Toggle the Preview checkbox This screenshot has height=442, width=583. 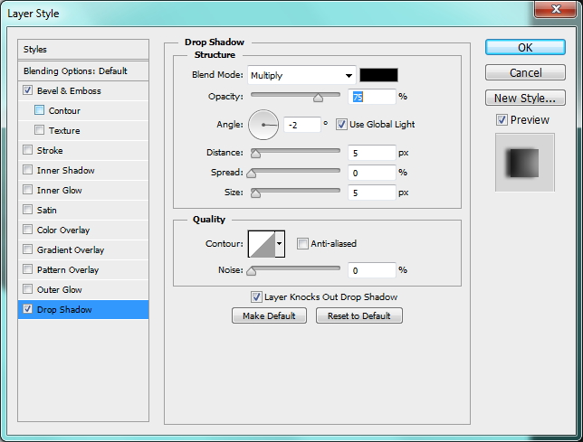(x=502, y=120)
